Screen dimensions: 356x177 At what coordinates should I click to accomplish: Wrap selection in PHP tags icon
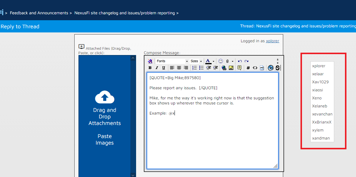click(262, 68)
